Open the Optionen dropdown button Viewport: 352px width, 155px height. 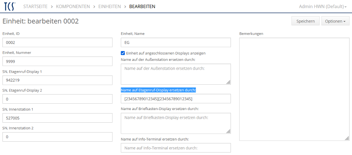tap(335, 21)
